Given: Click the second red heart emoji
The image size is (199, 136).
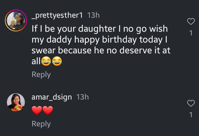Looking at the screenshot, I should (x=48, y=110).
